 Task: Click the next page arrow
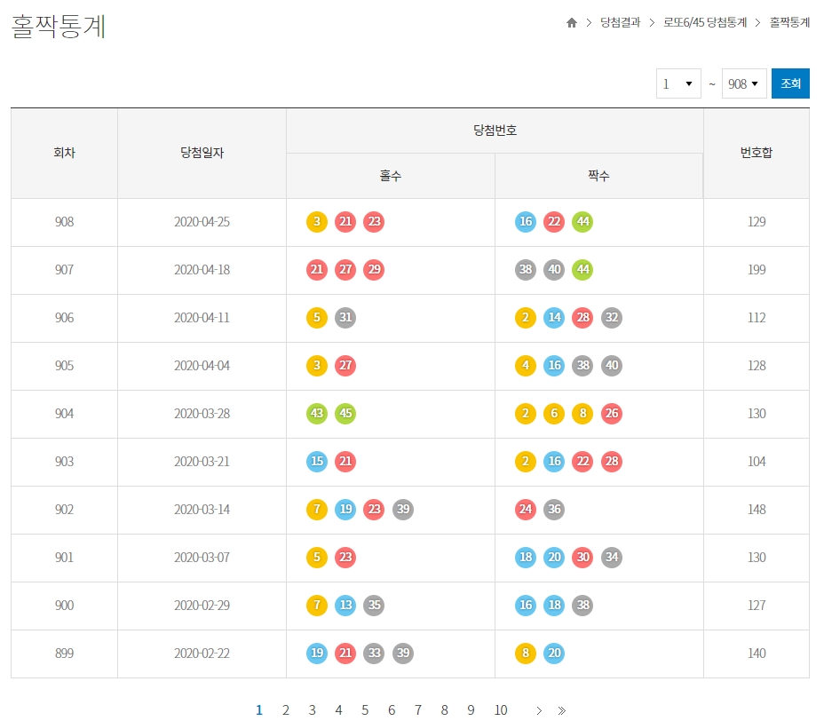(x=538, y=710)
